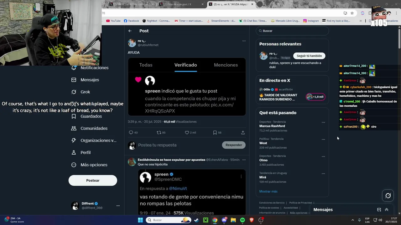The height and width of the screenshot is (225, 401).
Task: Go back using the Post arrow
Action: [130, 31]
